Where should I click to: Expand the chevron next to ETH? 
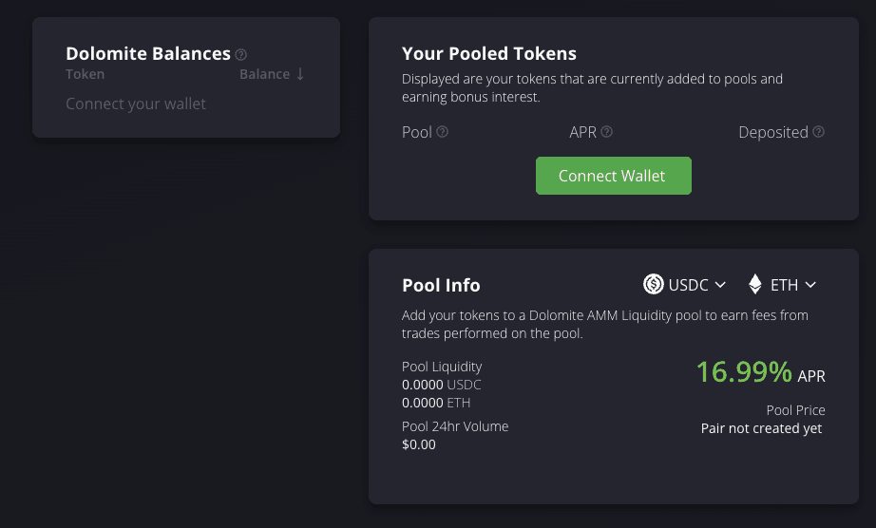coord(810,285)
